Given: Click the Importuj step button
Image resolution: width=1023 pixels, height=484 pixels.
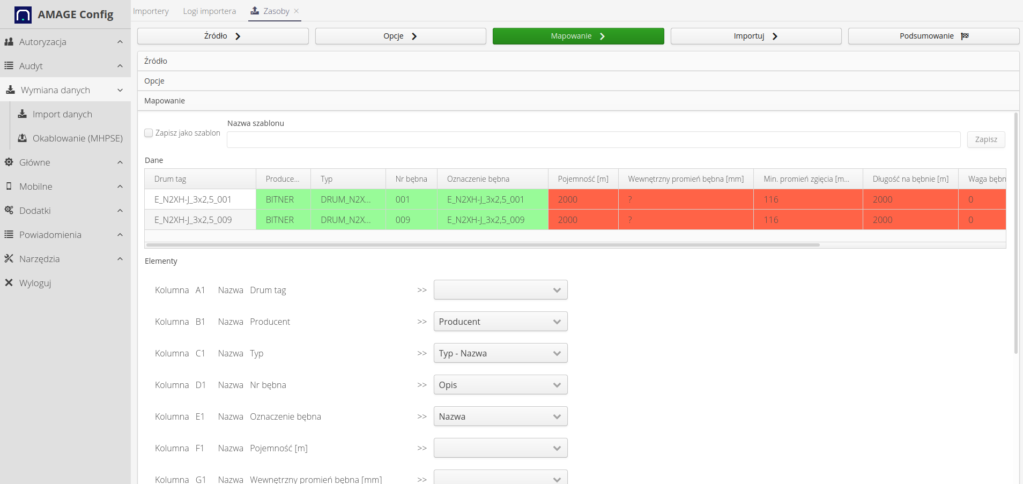Looking at the screenshot, I should point(755,36).
